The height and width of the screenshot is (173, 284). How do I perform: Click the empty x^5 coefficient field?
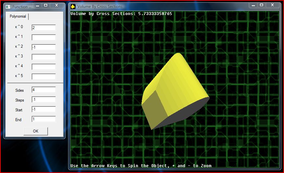(x=44, y=76)
